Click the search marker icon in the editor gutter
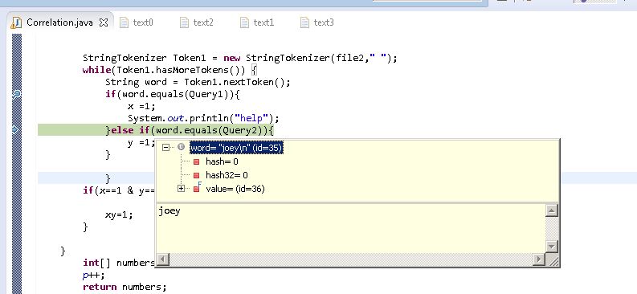The height and width of the screenshot is (294, 637). [16, 94]
